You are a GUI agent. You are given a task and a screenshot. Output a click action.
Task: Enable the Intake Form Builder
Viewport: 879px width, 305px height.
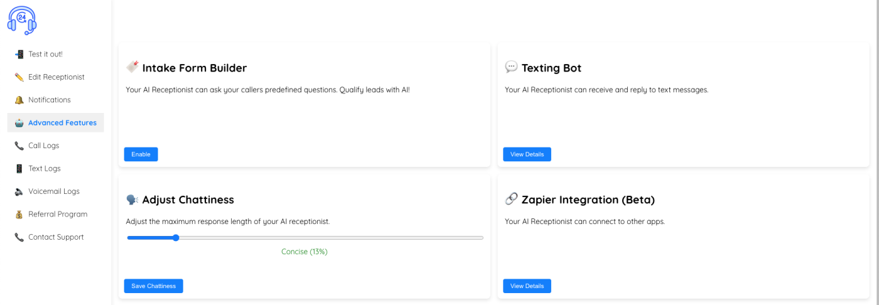point(141,154)
